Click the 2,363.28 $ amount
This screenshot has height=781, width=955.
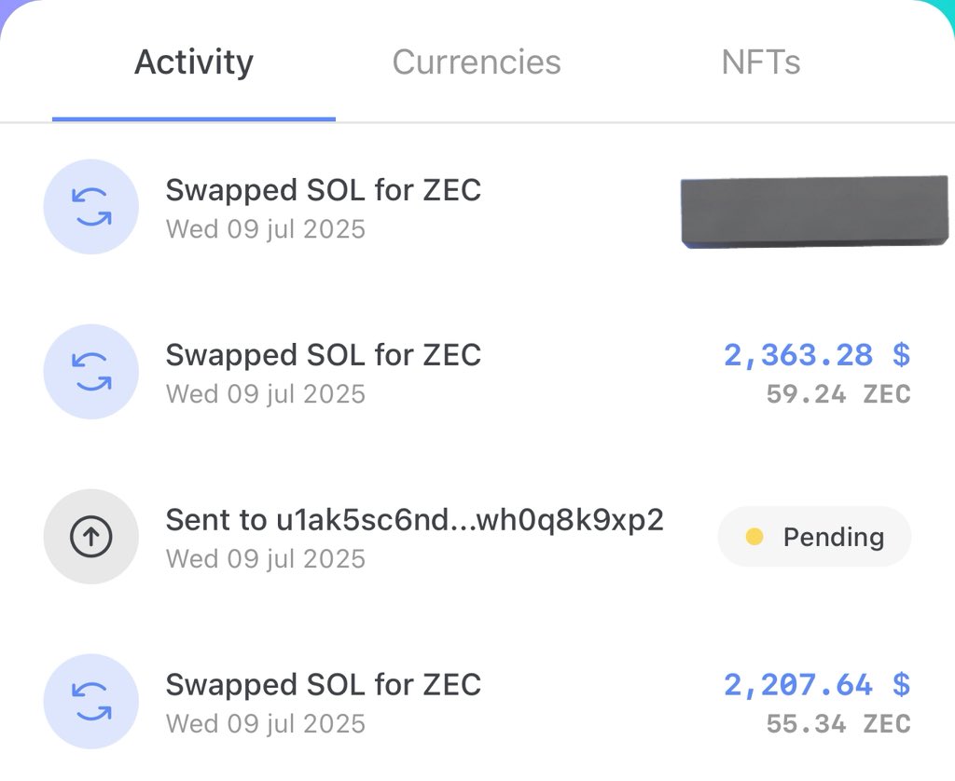(x=817, y=355)
